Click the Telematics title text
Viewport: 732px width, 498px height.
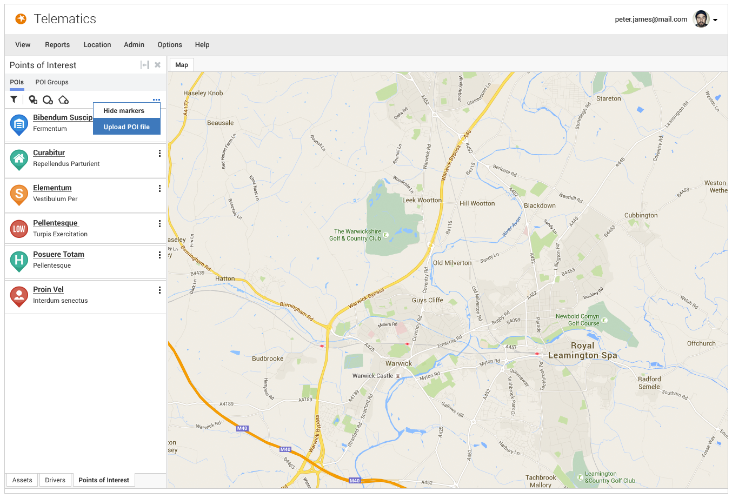[65, 19]
